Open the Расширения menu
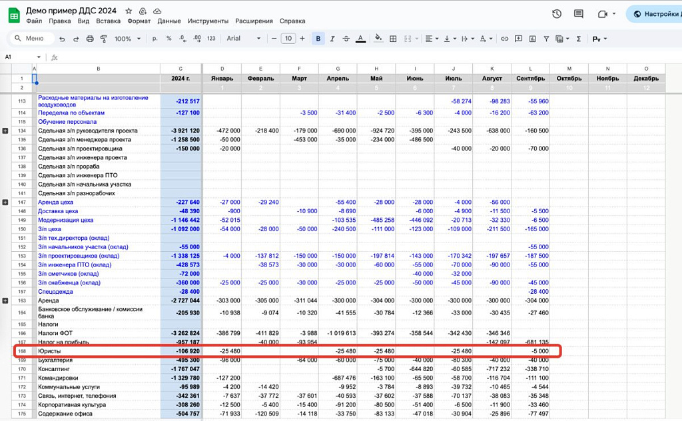The width and height of the screenshot is (682, 421). click(254, 21)
